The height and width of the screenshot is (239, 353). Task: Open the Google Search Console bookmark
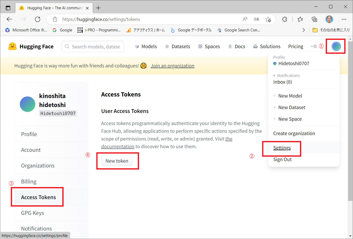click(239, 30)
